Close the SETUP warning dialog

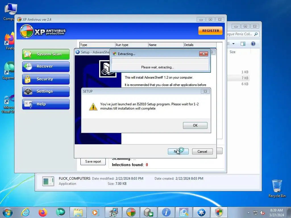205,91
